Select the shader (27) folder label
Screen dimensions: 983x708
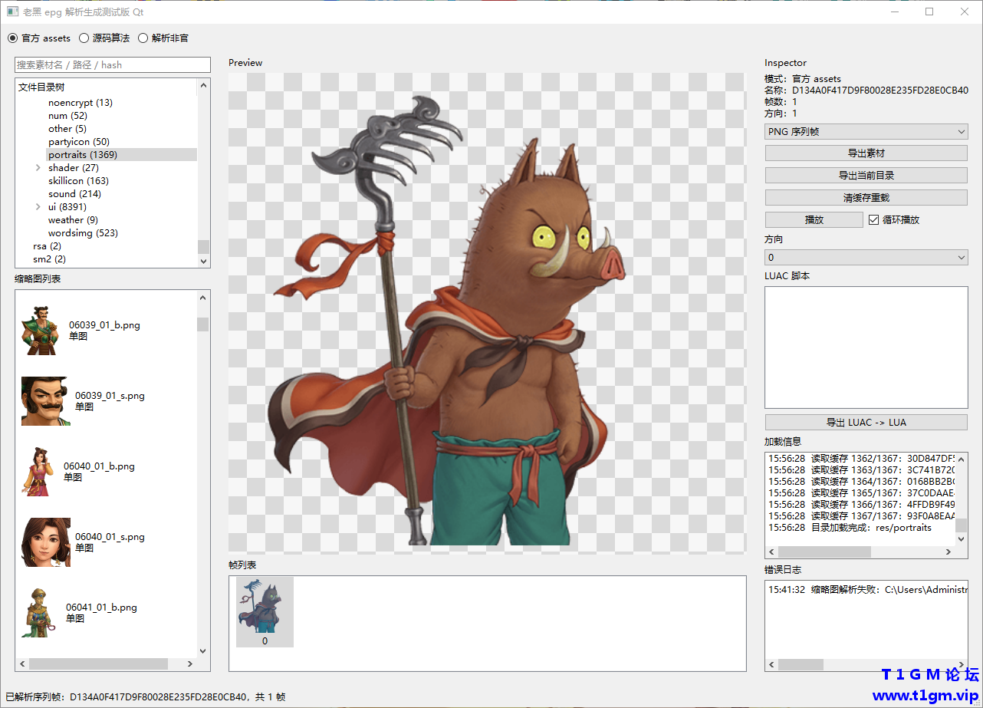pyautogui.click(x=74, y=168)
